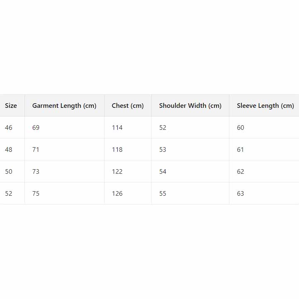Select garment length value 75
This screenshot has height=299, width=299.
36,194
